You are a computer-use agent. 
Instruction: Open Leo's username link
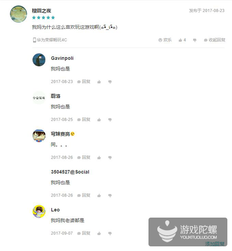coord(55,210)
